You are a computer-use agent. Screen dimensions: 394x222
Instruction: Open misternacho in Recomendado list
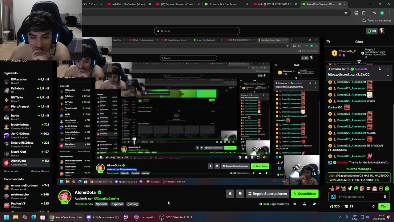26,196
